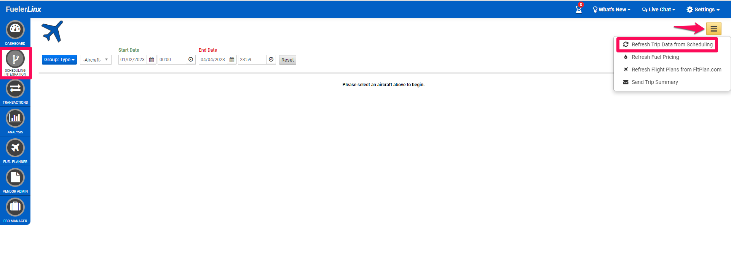Open the End Date calendar picker
731x261 pixels.
232,60
